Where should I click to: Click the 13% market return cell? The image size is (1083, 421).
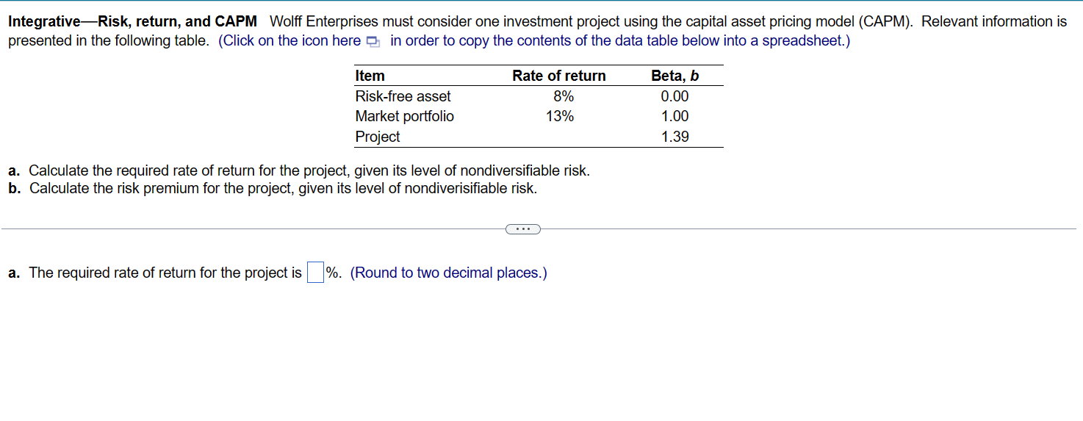(560, 116)
